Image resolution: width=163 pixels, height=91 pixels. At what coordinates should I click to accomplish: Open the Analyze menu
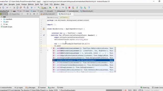click(x=24, y=4)
